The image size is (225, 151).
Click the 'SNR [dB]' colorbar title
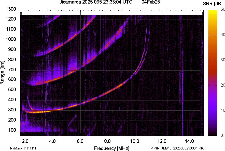click(213, 4)
